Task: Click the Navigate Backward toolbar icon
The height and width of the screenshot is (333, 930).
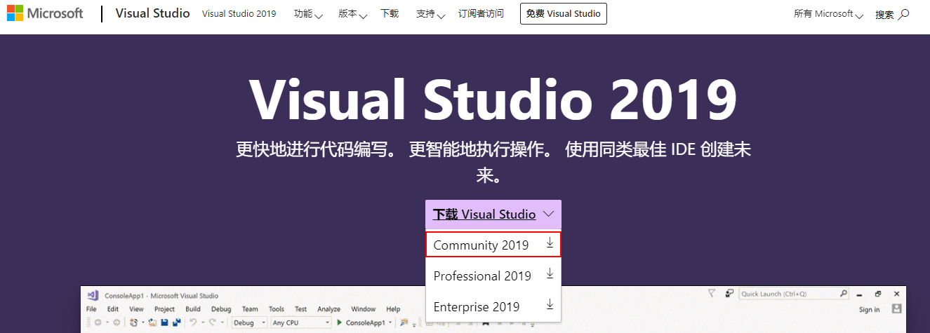Action: [98, 322]
